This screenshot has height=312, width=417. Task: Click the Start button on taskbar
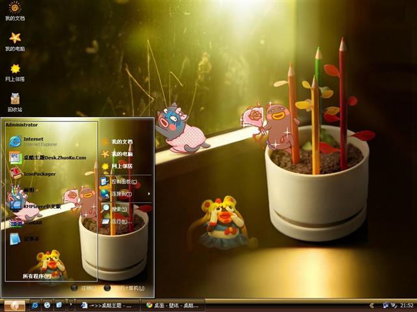click(14, 305)
